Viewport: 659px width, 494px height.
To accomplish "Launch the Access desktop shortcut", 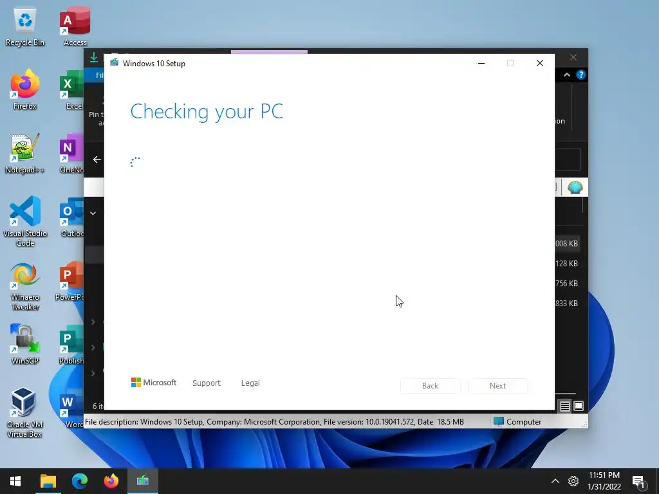I will pos(75,27).
